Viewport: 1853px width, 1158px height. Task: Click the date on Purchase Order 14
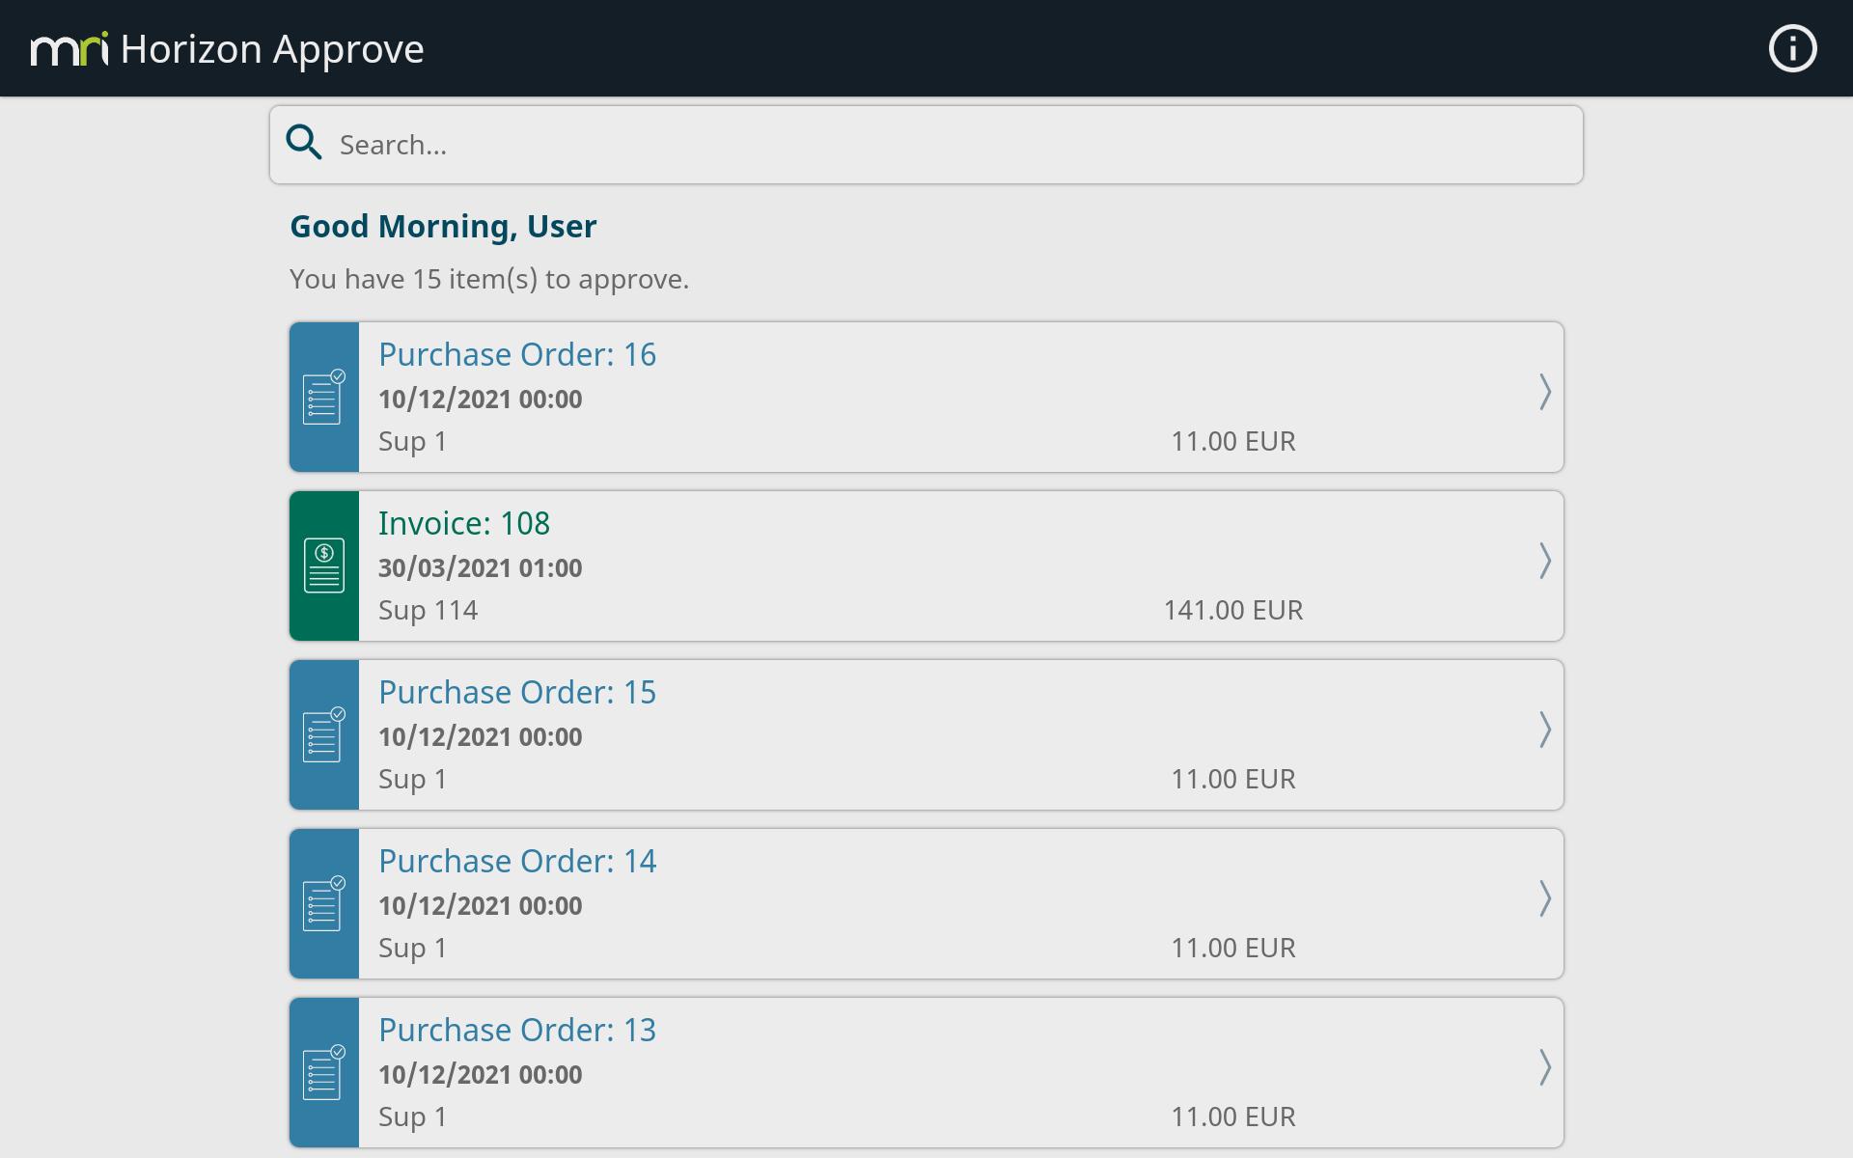pos(480,905)
